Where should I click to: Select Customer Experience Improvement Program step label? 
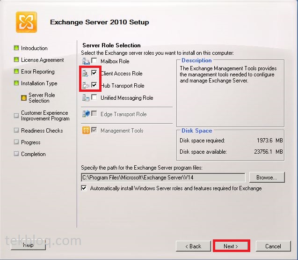point(45,116)
